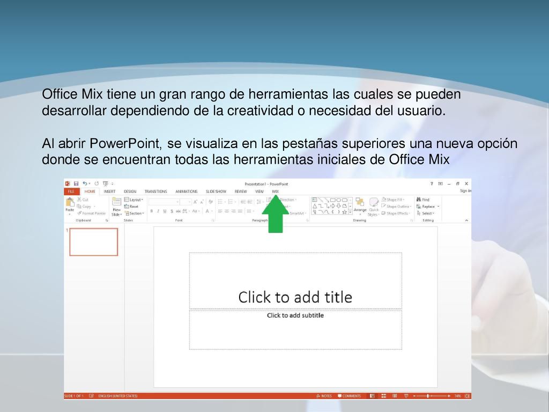
Task: Open the Shape Fill dropdown
Action: coord(393,200)
